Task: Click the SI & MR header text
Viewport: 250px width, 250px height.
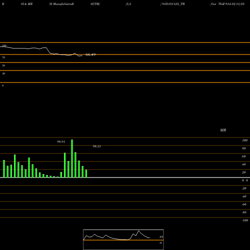Action: [26, 4]
